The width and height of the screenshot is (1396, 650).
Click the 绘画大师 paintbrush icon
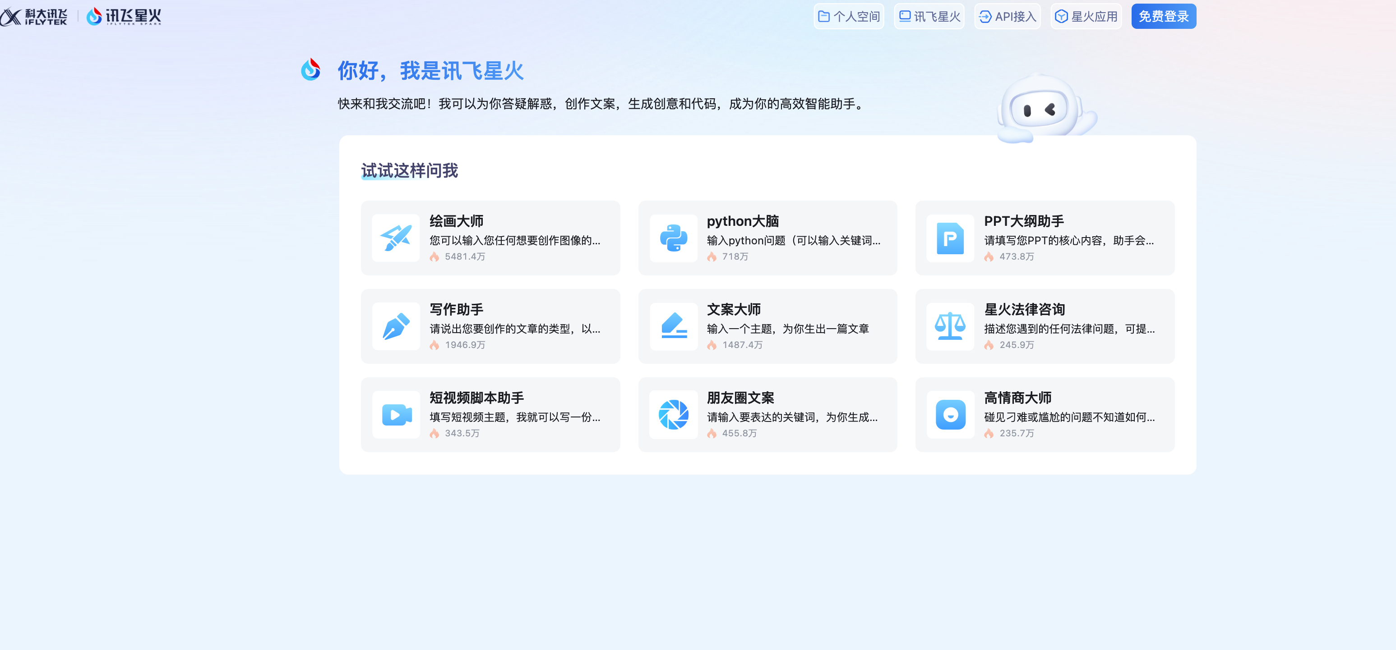396,238
